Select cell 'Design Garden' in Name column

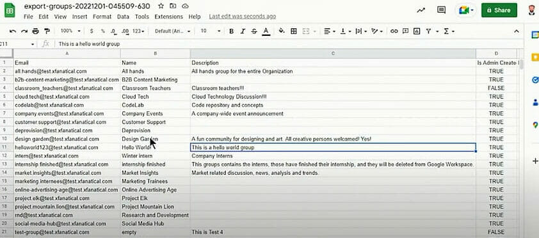(156, 139)
